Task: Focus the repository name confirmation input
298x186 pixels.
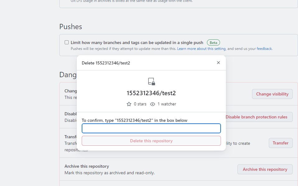Action: click(151, 128)
